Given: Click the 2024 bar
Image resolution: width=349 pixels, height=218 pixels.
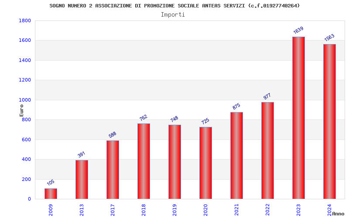Looking at the screenshot, I should (x=329, y=122).
